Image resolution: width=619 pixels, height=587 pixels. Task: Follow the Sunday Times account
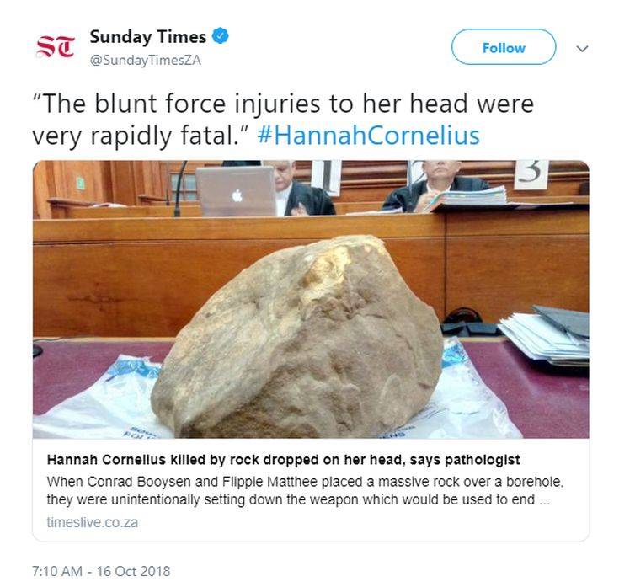click(504, 47)
